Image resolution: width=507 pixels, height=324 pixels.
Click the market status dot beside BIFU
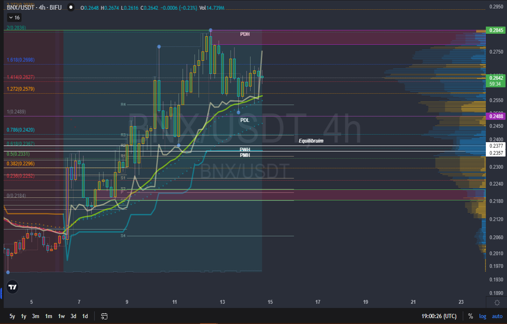[70, 8]
